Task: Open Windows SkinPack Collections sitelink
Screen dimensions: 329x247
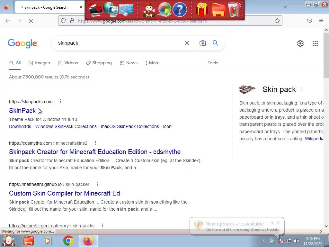Action: (x=66, y=126)
